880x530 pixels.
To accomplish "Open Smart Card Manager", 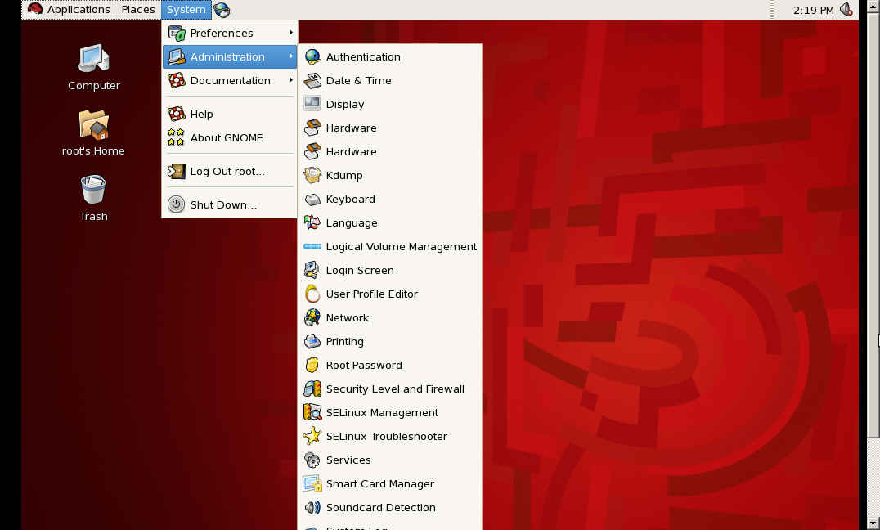I will [x=389, y=483].
